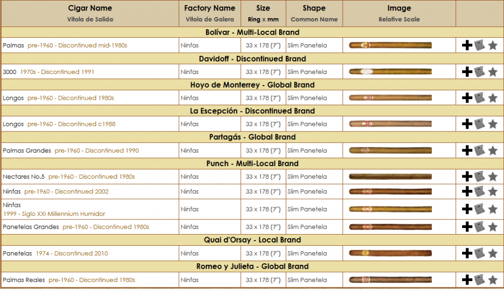Star the Nectares No.5 cigar
504x289 pixels.
(493, 176)
